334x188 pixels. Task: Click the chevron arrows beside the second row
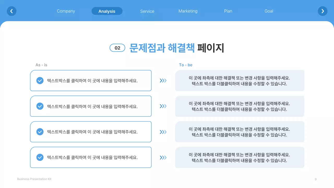tap(163, 106)
